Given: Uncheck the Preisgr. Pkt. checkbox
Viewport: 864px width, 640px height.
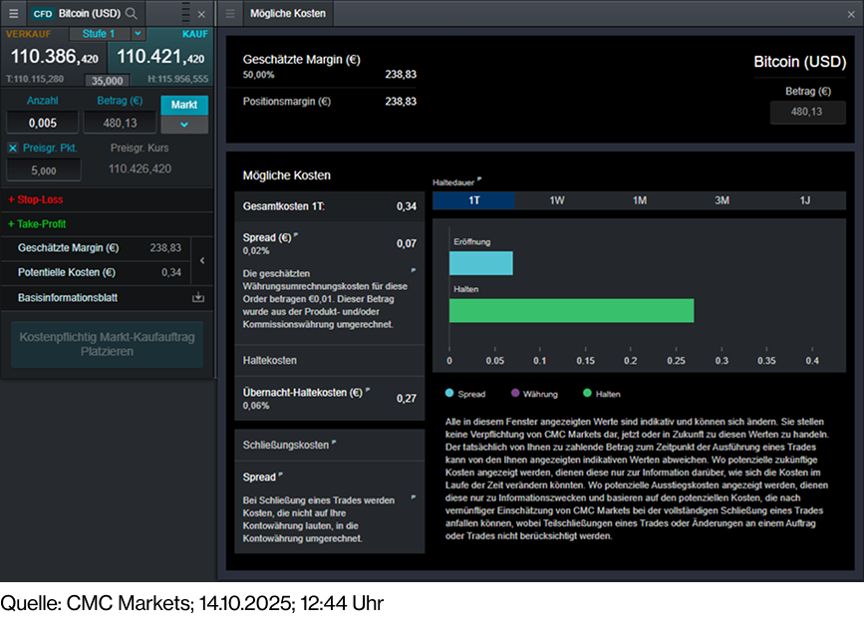Looking at the screenshot, I should (x=13, y=148).
